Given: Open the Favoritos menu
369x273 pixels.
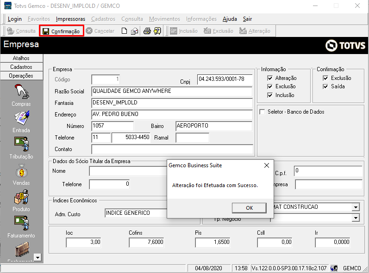Looking at the screenshot, I should 39,19.
